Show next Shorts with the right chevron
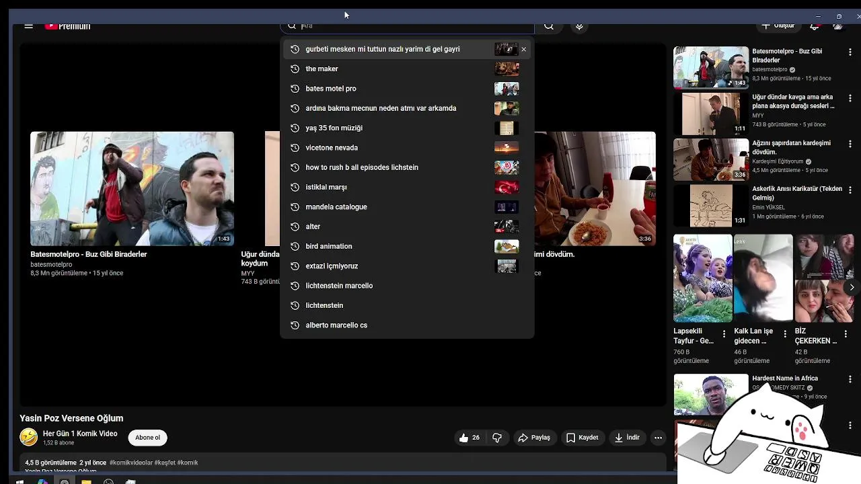861x484 pixels. pos(852,287)
